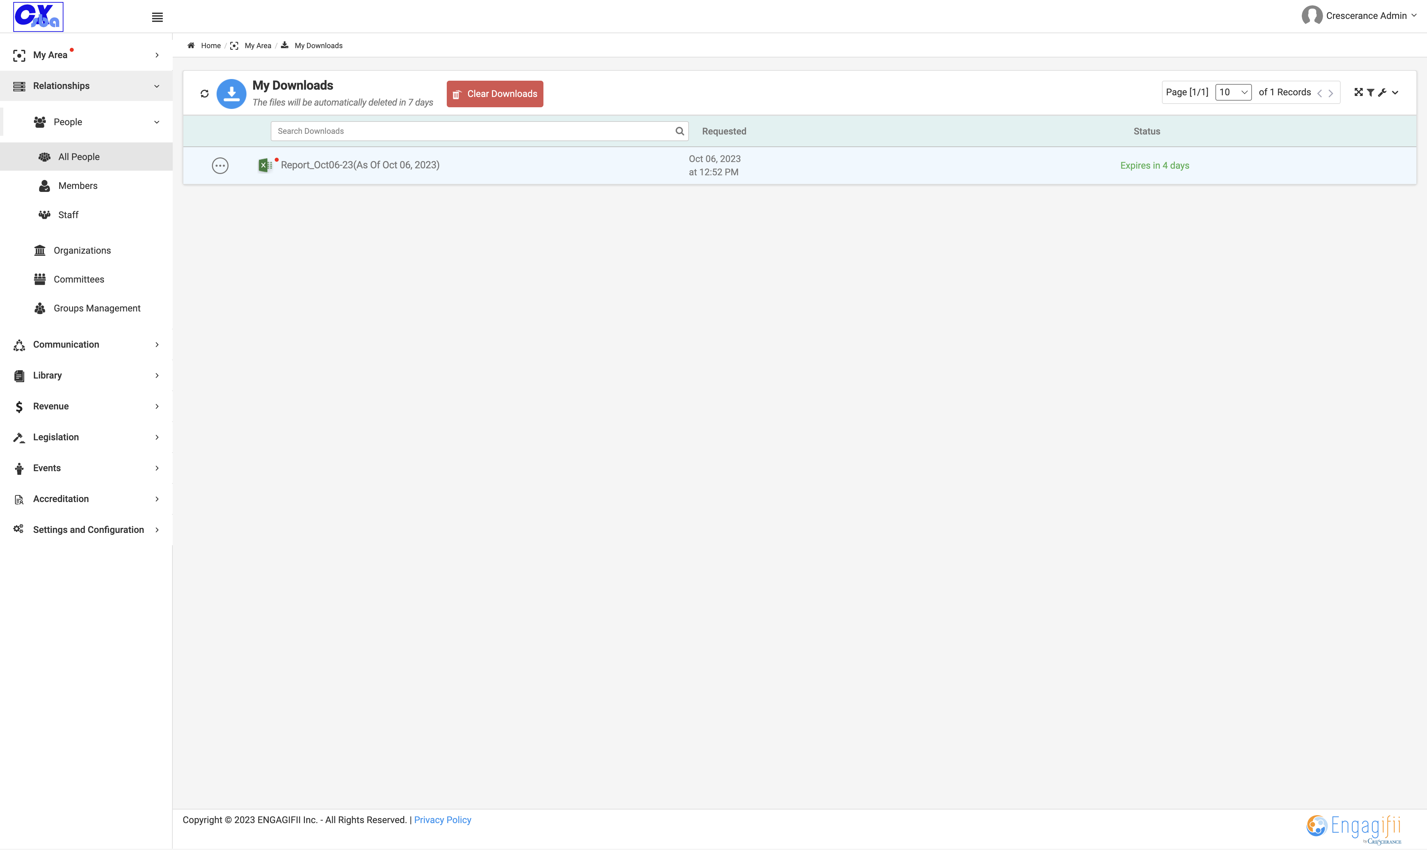
Task: Click the Legislation gavel icon
Action: [19, 438]
